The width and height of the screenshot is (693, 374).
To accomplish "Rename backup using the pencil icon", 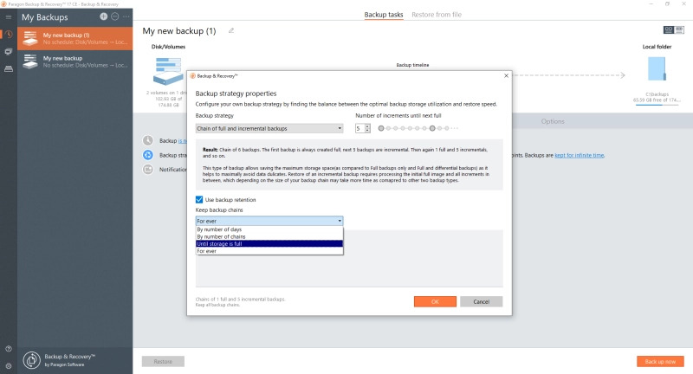I will [x=231, y=30].
